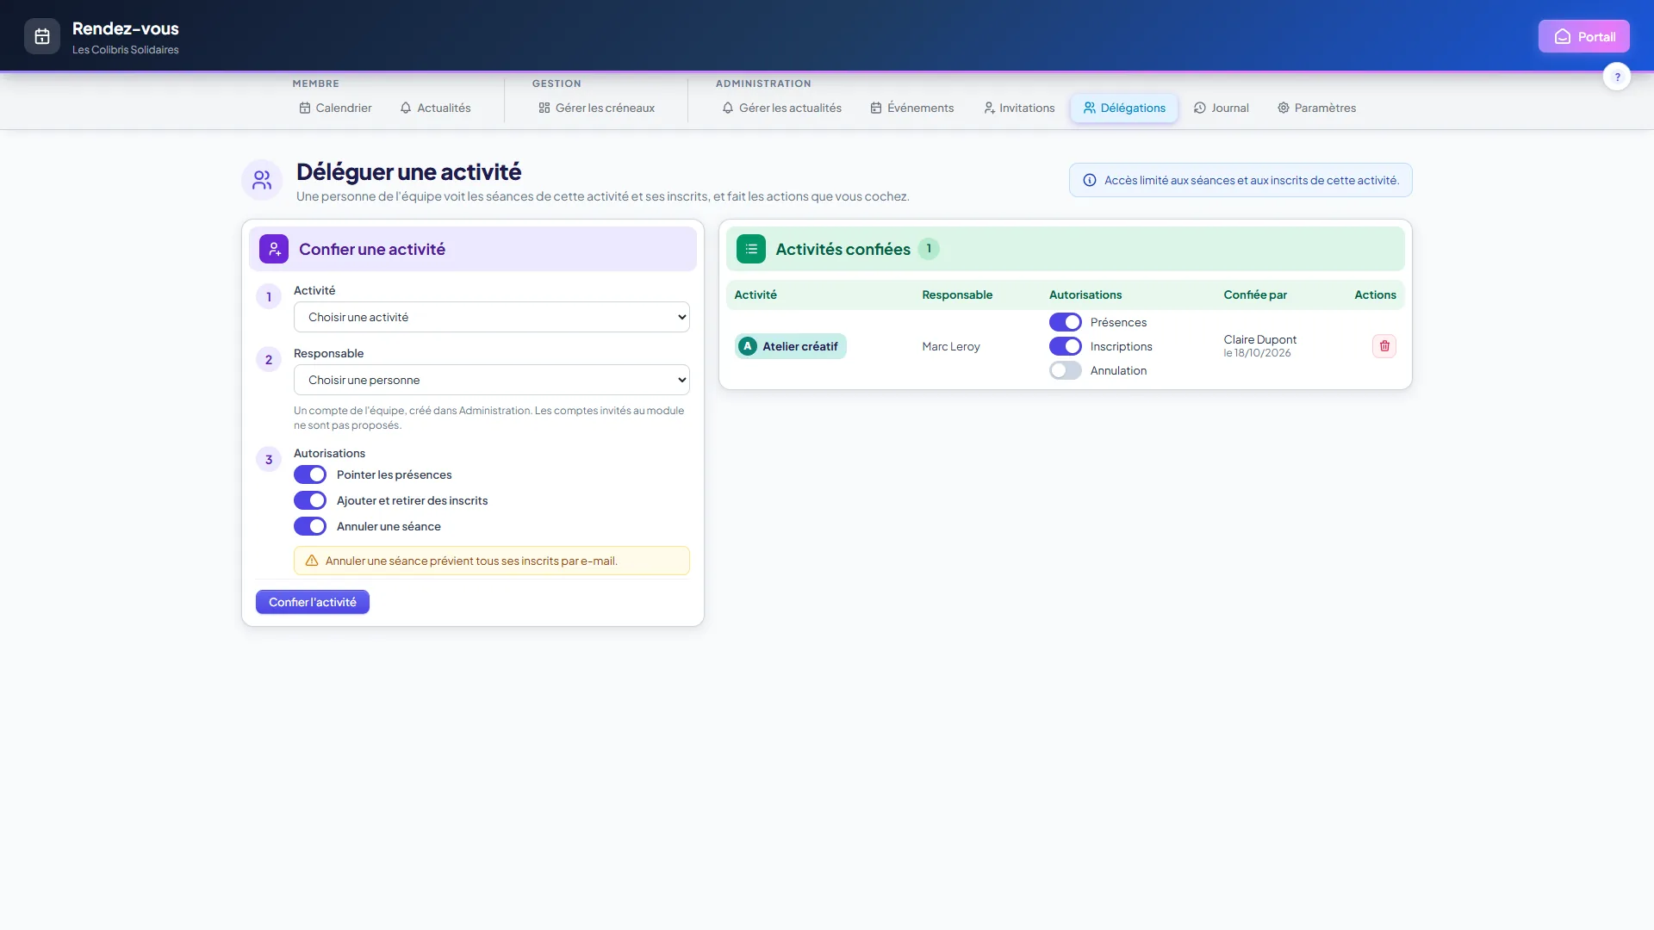The width and height of the screenshot is (1654, 930).
Task: Click the Confier l'activité button
Action: click(313, 602)
